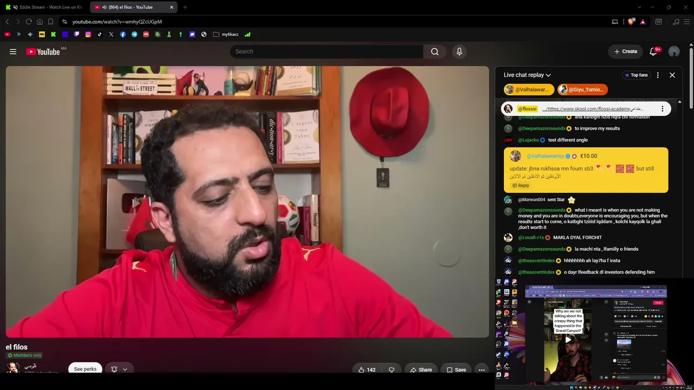
Task: Open the browser home page
Action: (x=40, y=22)
